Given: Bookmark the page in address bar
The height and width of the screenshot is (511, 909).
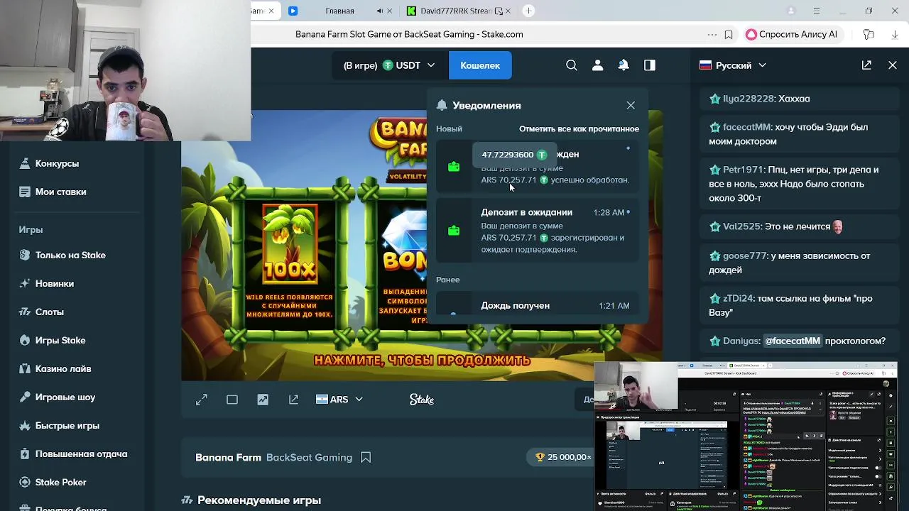Looking at the screenshot, I should pyautogui.click(x=729, y=34).
